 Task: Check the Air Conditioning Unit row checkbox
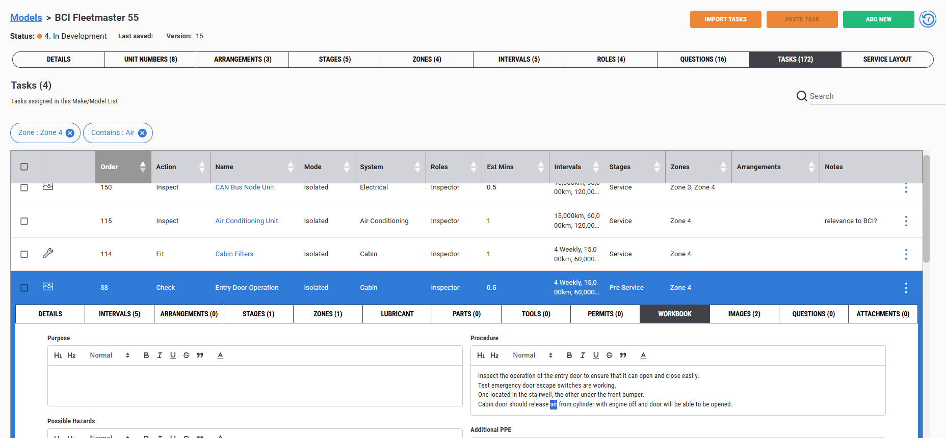(24, 221)
